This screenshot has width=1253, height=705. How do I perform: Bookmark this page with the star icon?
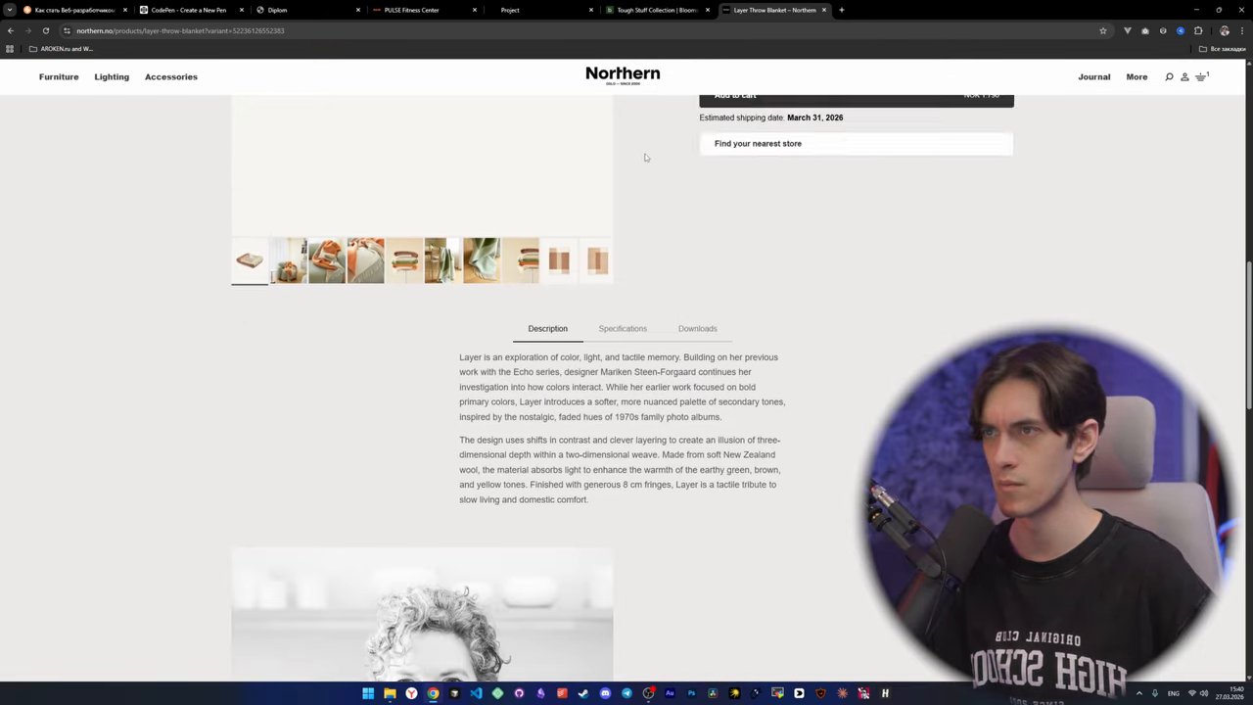point(1103,30)
